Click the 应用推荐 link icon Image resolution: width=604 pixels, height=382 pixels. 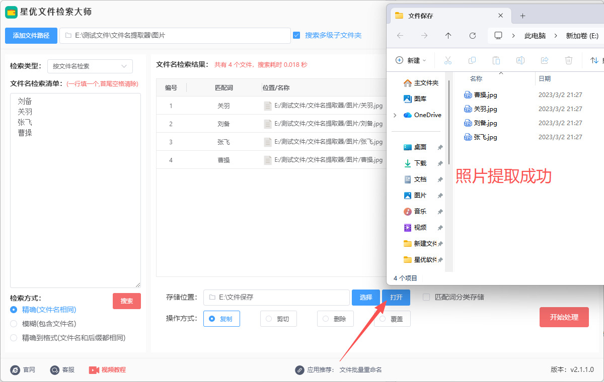click(x=299, y=370)
